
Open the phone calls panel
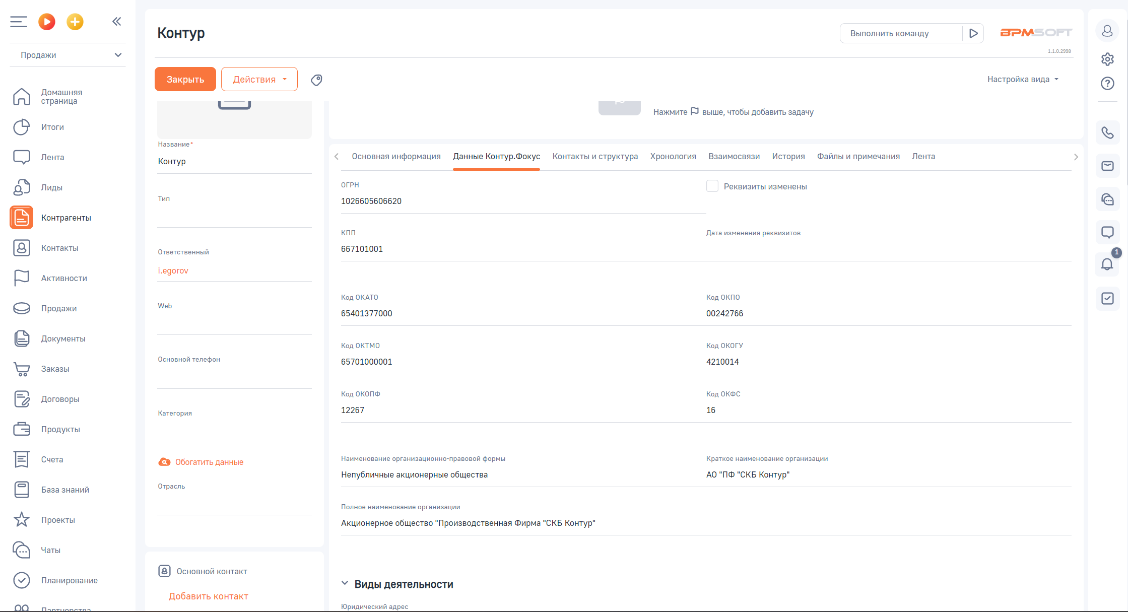[x=1107, y=132]
